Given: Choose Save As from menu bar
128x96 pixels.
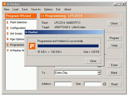Looking at the screenshot, I should [x=36, y=9].
